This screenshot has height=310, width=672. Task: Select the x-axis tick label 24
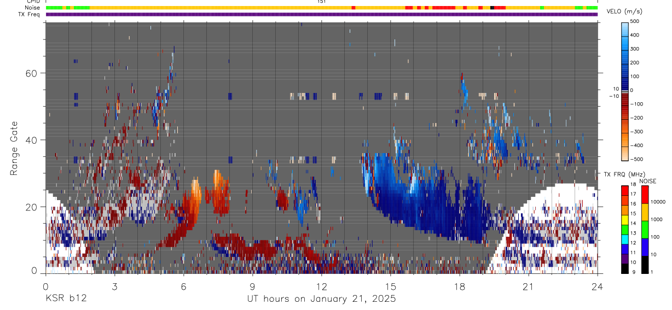(597, 286)
